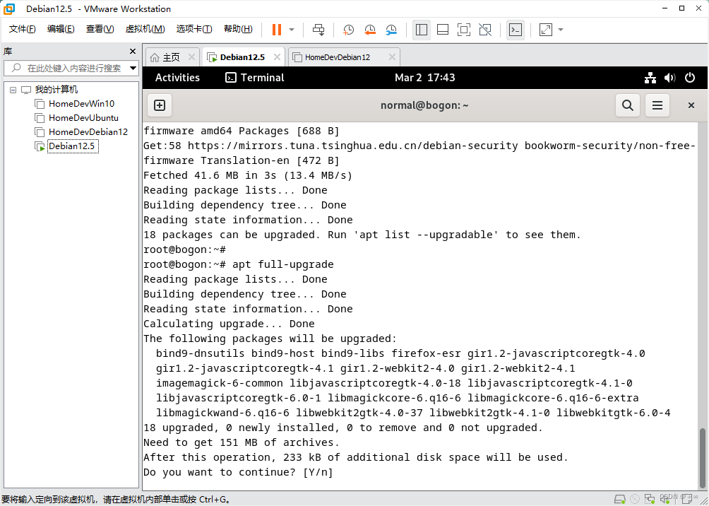Image resolution: width=709 pixels, height=506 pixels.
Task: Open search in the GNOME terminal
Action: pyautogui.click(x=627, y=105)
